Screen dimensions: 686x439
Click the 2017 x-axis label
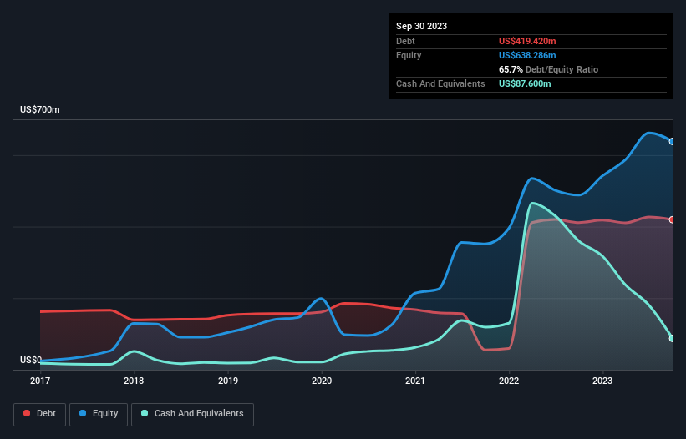pyautogui.click(x=40, y=381)
